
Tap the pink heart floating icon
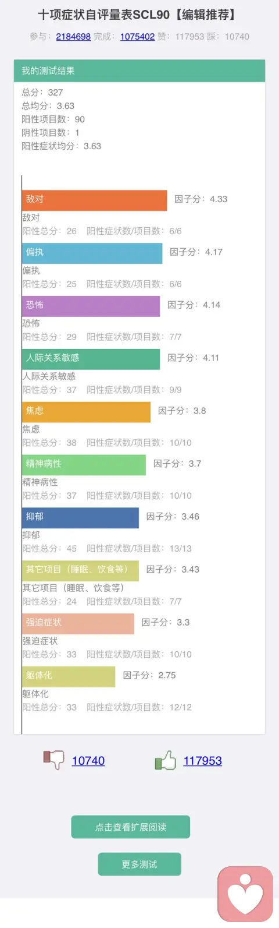point(245,894)
